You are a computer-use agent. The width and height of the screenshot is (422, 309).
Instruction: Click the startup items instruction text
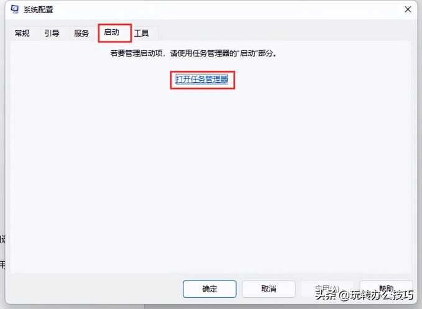pyautogui.click(x=193, y=53)
